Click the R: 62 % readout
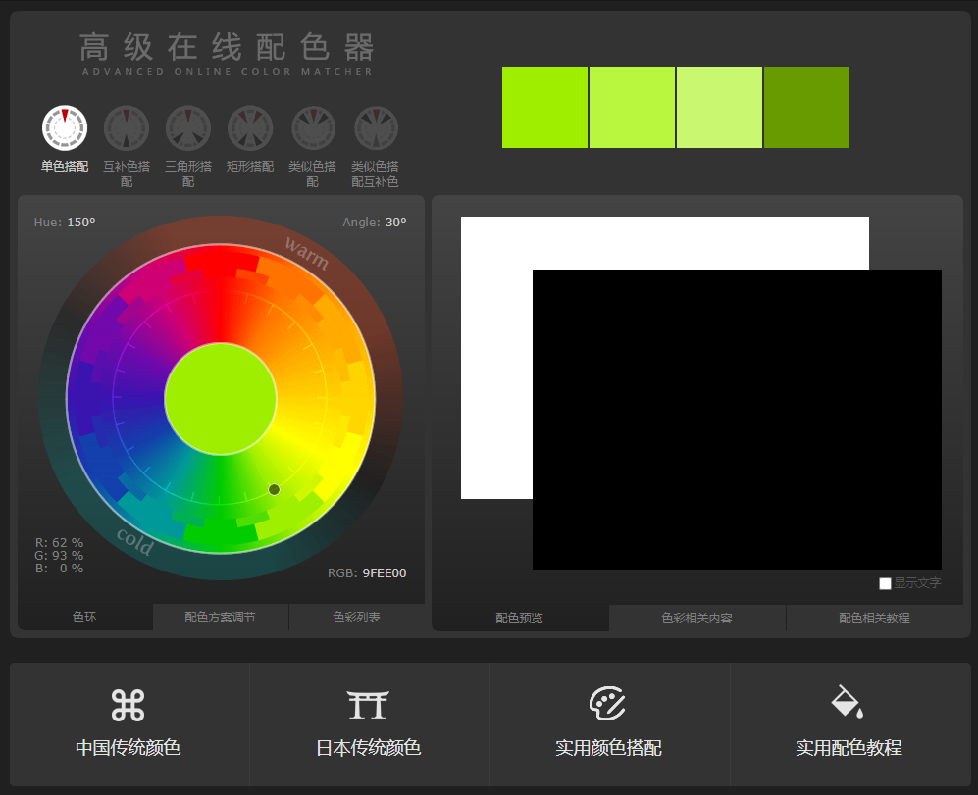The width and height of the screenshot is (978, 795). (x=59, y=542)
